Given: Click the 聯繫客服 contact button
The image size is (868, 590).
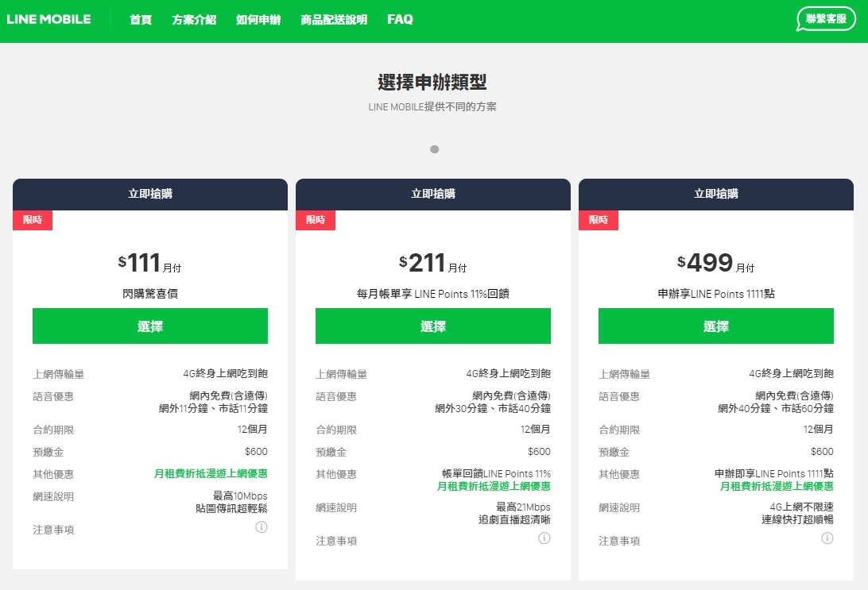Looking at the screenshot, I should click(826, 19).
